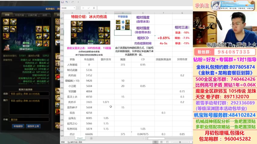Screen dimensions: 257x144
Task: Select the 0.847875 CD total cell
Action: click(x=143, y=134)
